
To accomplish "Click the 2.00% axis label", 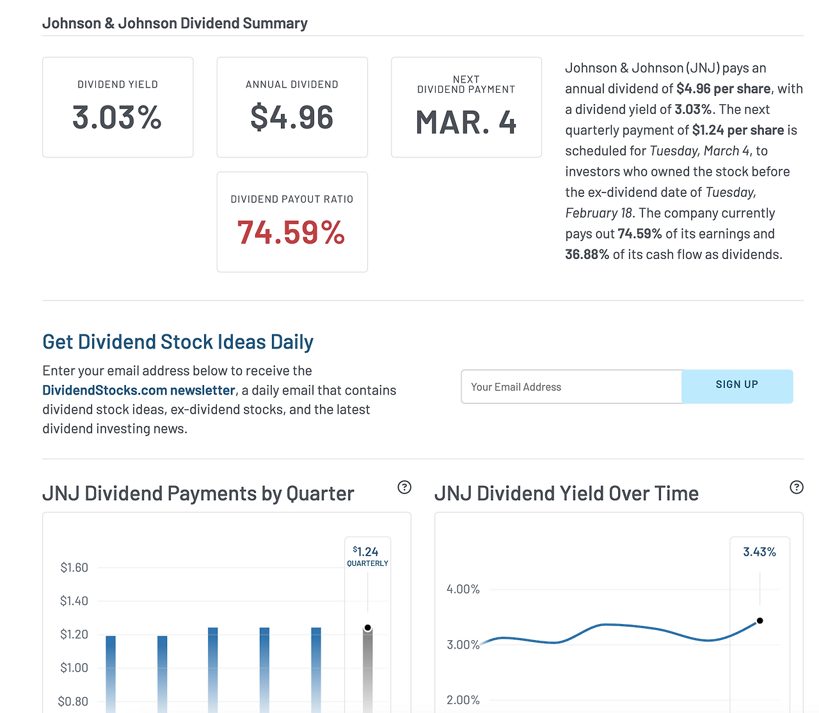I will click(463, 700).
